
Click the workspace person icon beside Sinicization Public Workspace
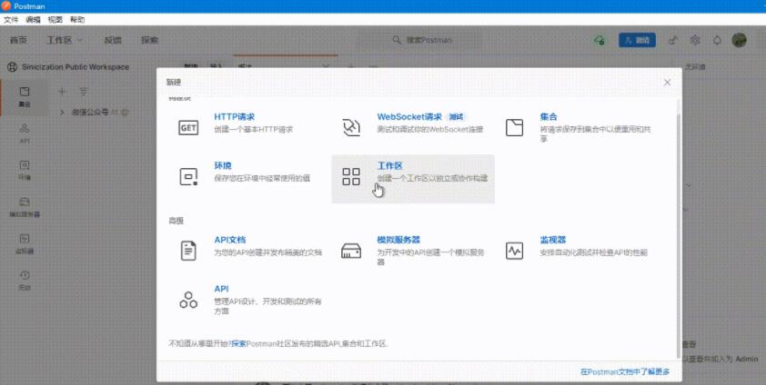12,67
